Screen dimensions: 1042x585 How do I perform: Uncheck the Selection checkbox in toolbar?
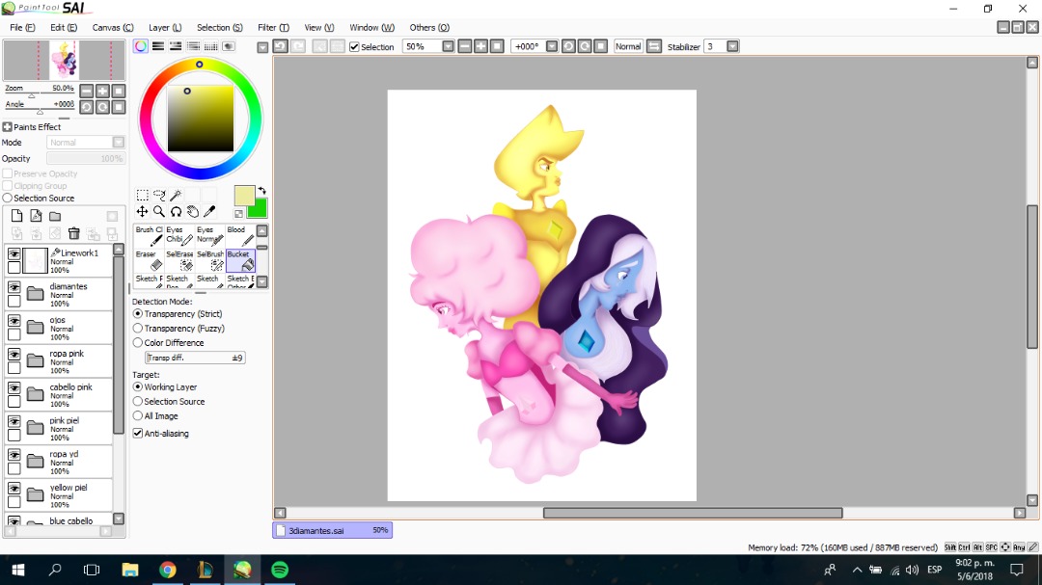354,46
